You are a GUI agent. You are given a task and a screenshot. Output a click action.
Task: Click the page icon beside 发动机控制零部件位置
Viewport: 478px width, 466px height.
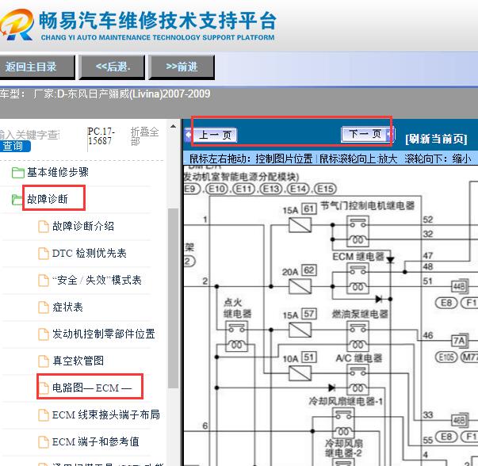point(44,334)
